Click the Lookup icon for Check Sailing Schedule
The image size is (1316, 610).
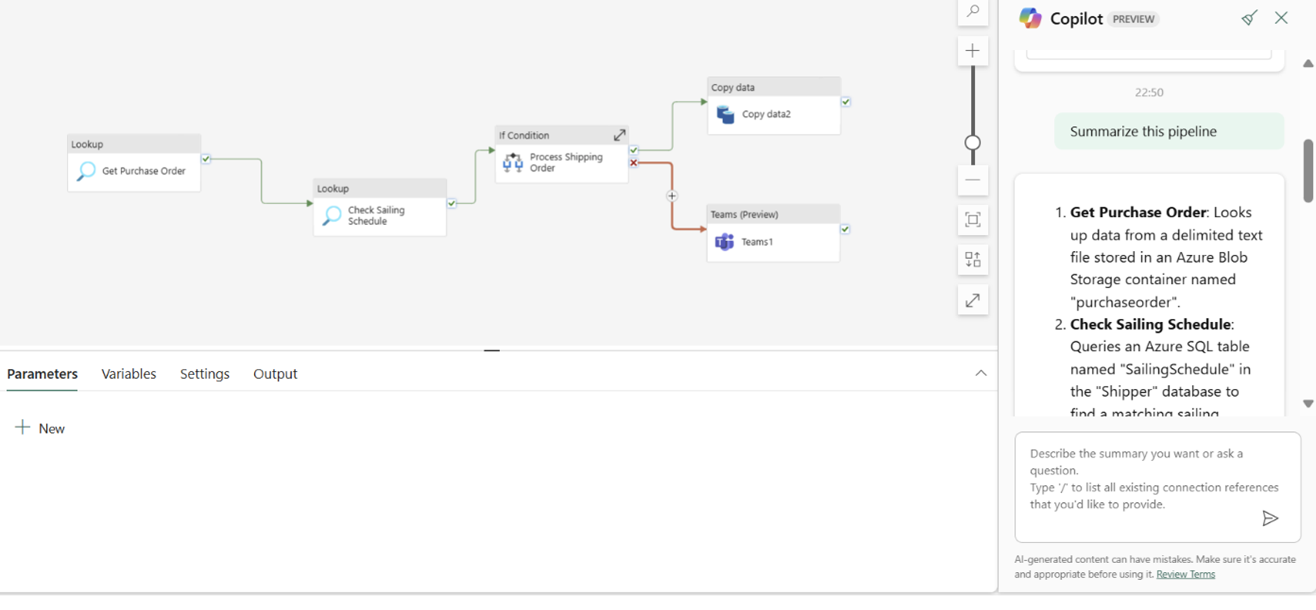coord(332,215)
